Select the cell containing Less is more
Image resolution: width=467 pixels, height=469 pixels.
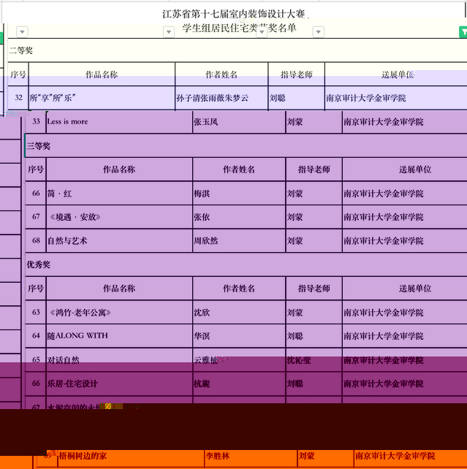[117, 122]
